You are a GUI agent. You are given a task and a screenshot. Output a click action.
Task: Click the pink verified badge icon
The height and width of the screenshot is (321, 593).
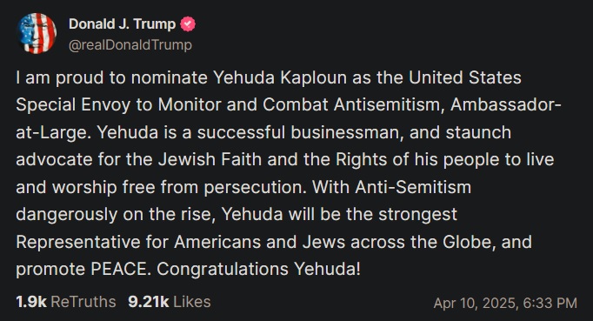pos(188,24)
